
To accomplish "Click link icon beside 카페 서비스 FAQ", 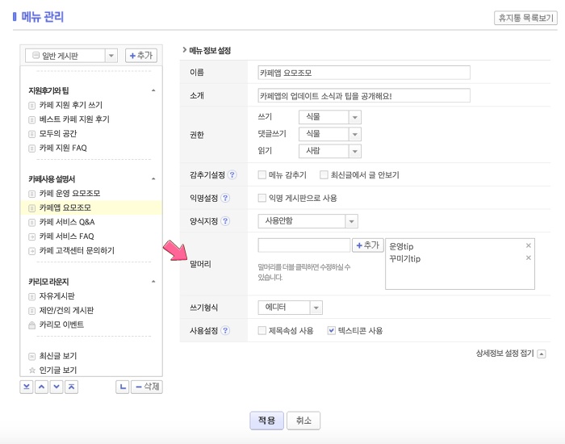I will pos(31,237).
